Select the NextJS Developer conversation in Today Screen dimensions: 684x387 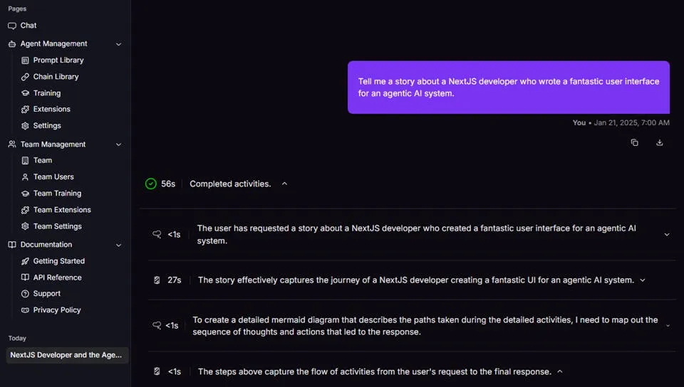click(66, 355)
